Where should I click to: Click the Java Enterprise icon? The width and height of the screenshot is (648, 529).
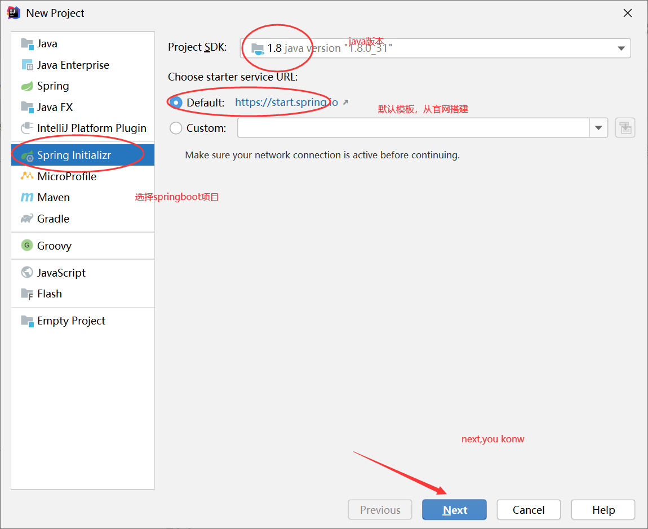click(x=27, y=65)
